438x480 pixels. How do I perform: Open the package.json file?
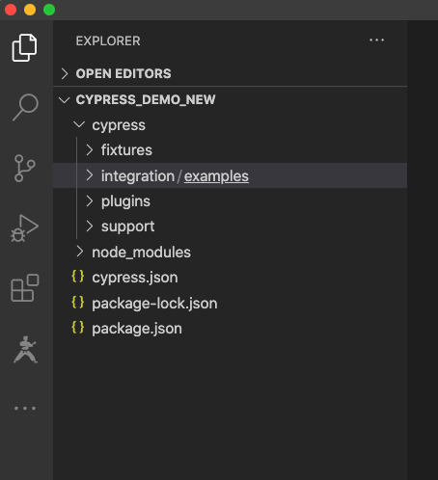click(x=137, y=329)
